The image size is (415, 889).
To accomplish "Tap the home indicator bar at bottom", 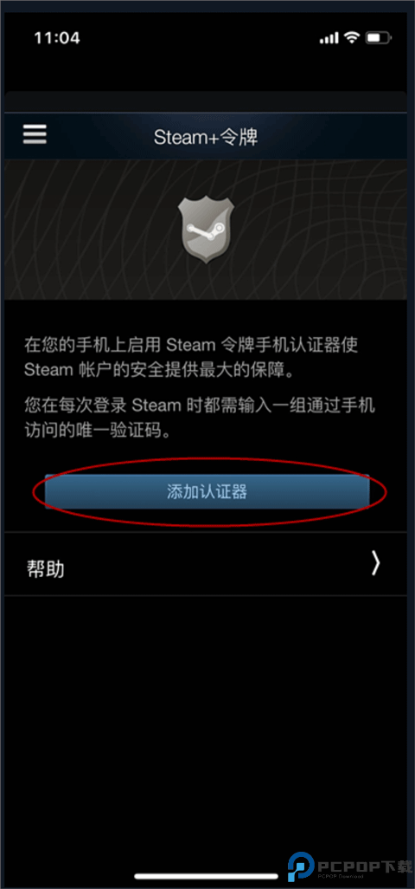I will coord(207,877).
